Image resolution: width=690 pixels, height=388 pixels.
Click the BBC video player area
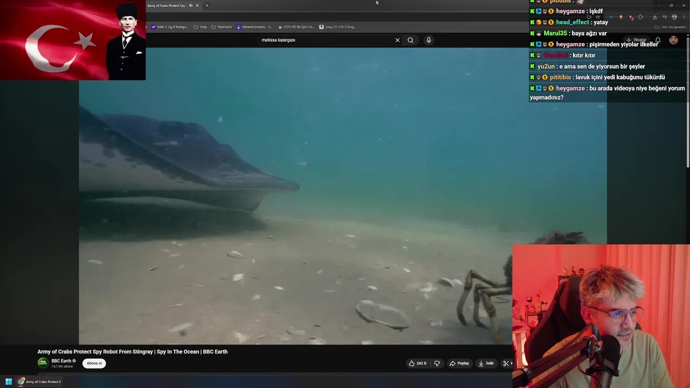tap(343, 196)
